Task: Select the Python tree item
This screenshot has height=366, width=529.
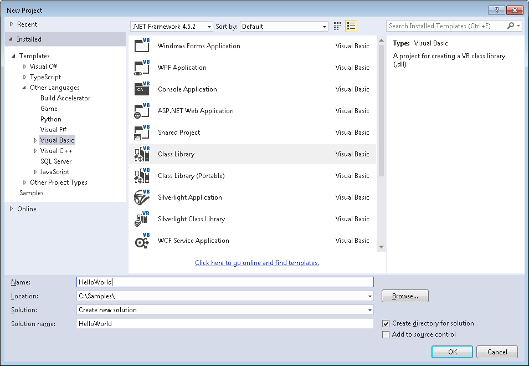Action: (x=50, y=119)
